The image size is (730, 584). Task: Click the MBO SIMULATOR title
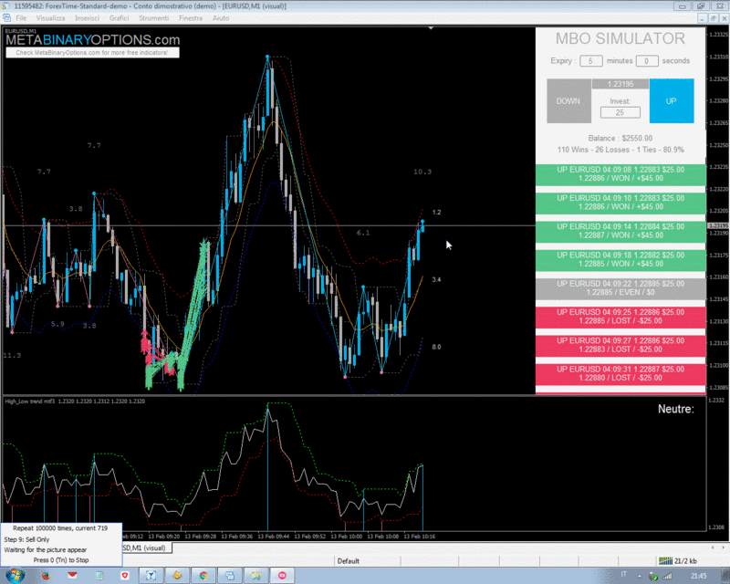pyautogui.click(x=620, y=38)
